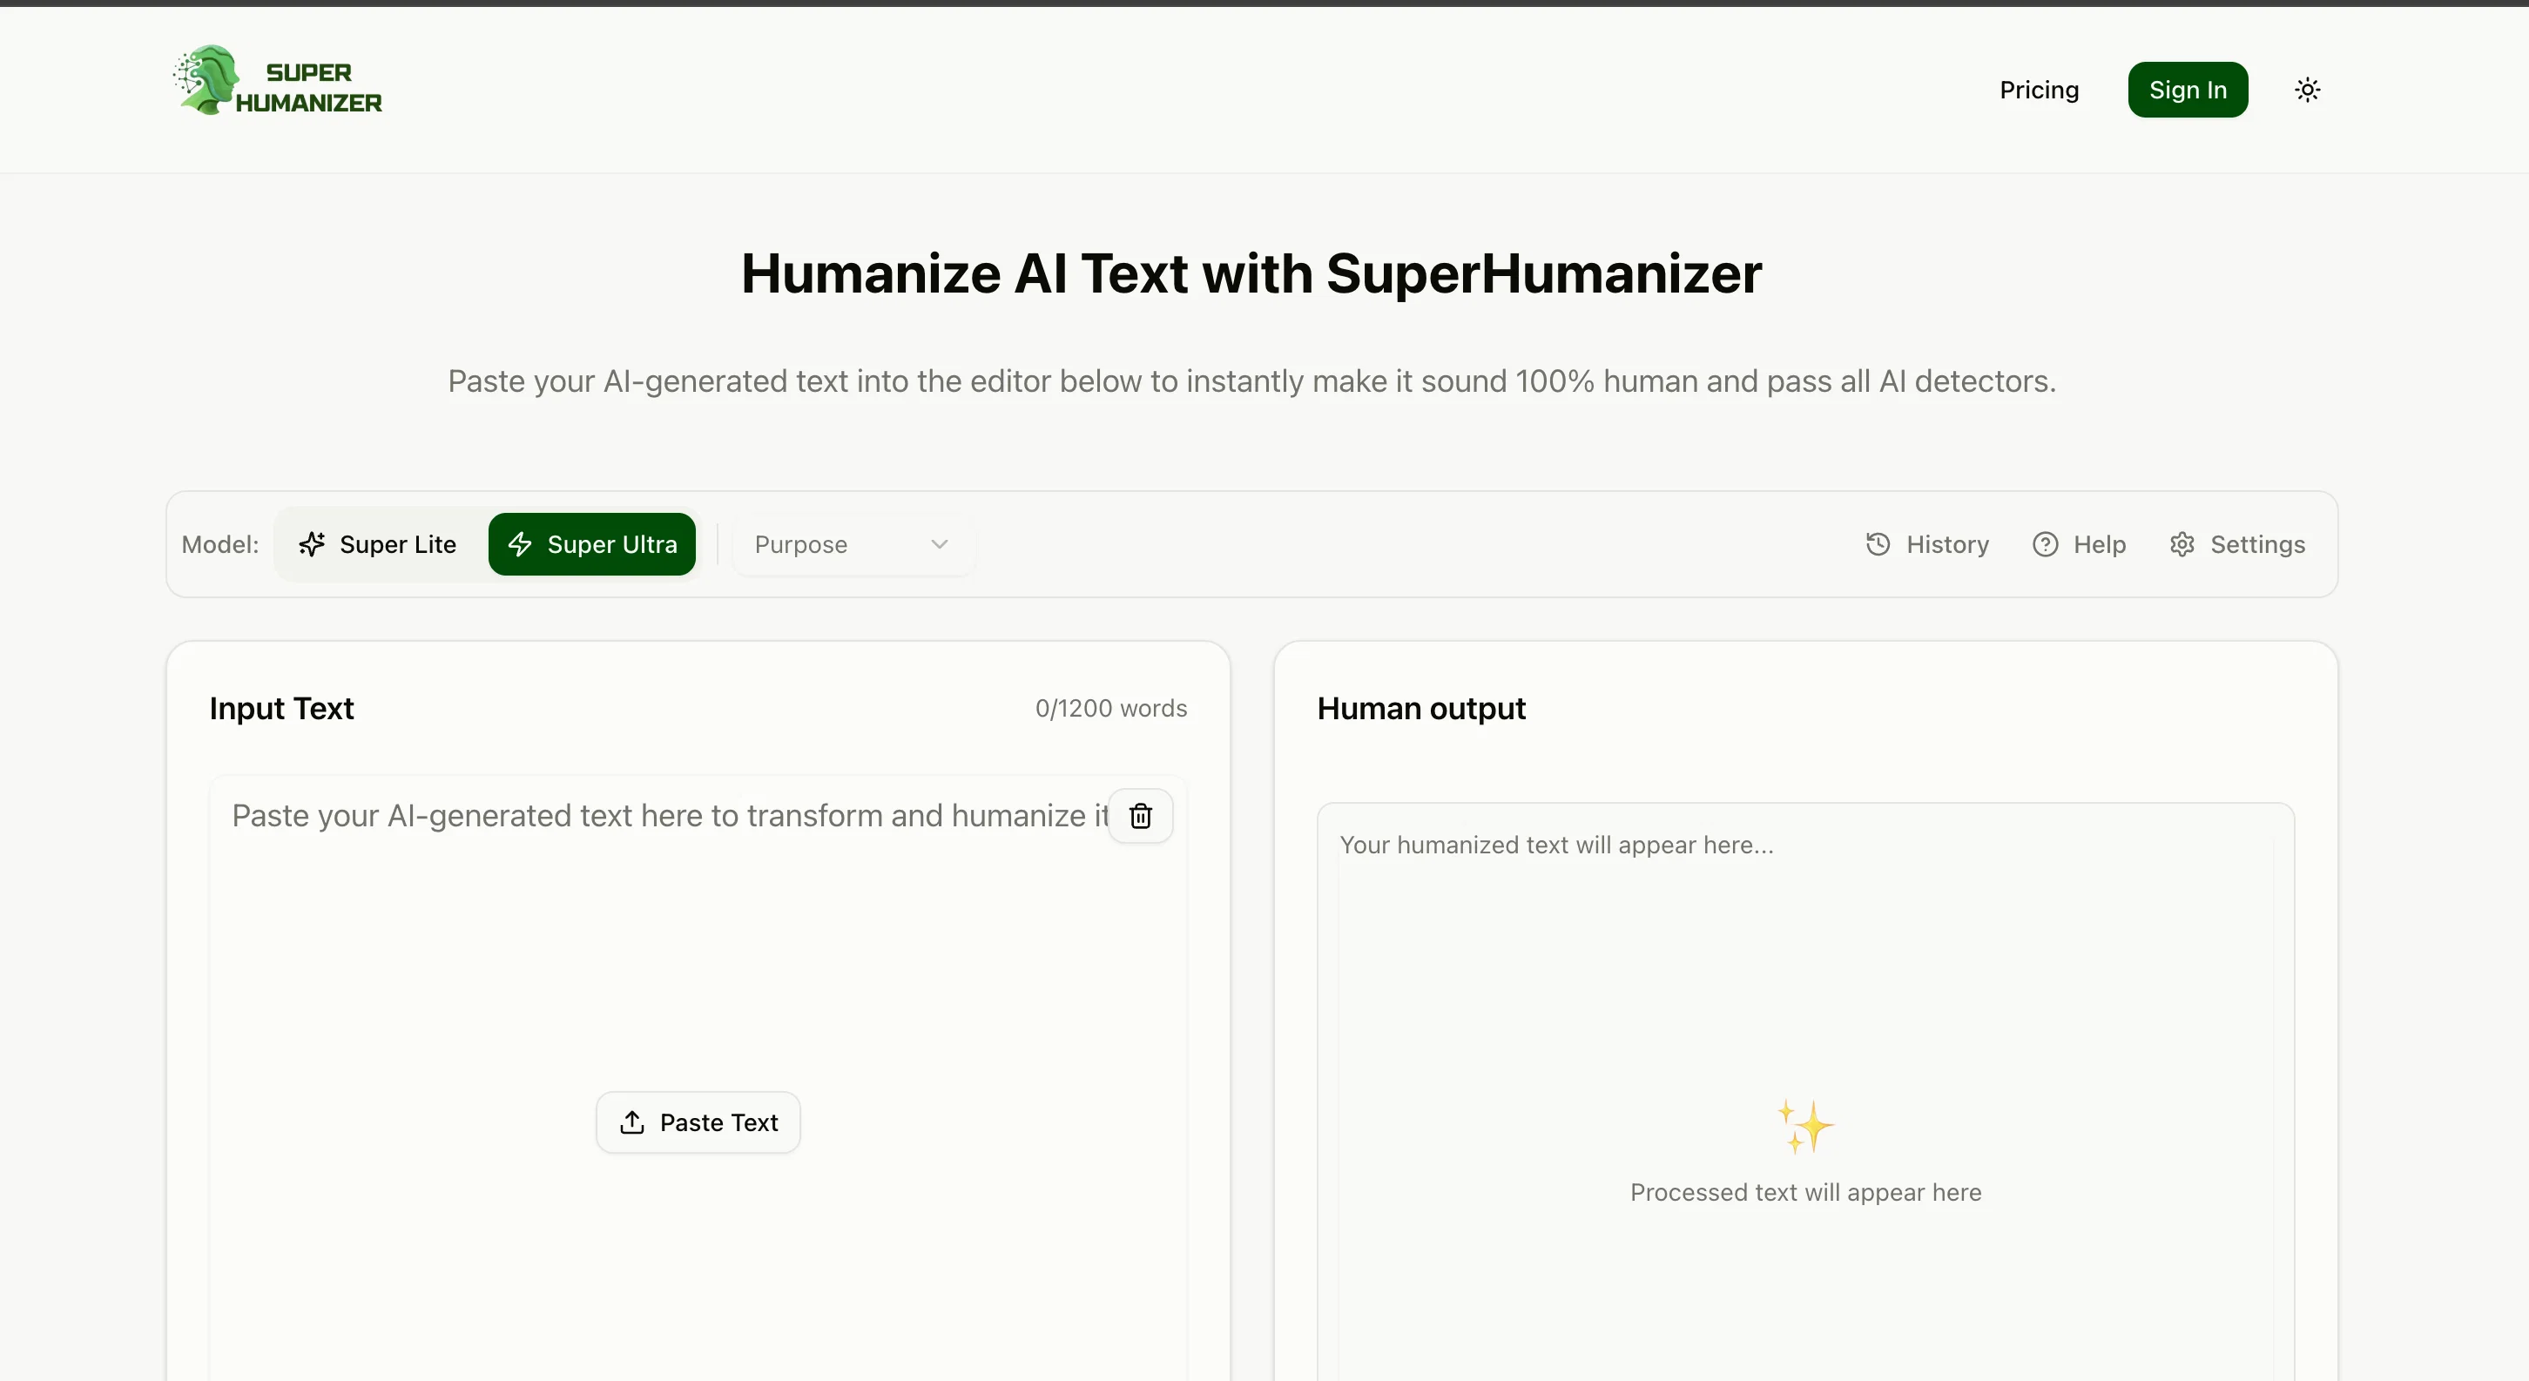Click the Sign In button
This screenshot has width=2529, height=1381.
[x=2188, y=91]
